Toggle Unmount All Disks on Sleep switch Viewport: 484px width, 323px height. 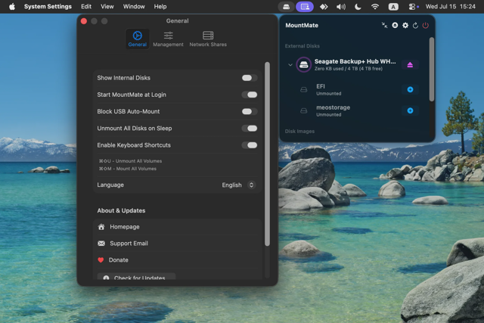coord(250,128)
